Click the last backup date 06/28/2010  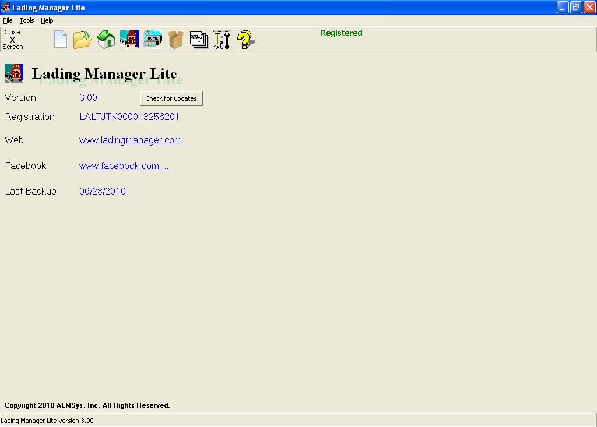(x=103, y=192)
